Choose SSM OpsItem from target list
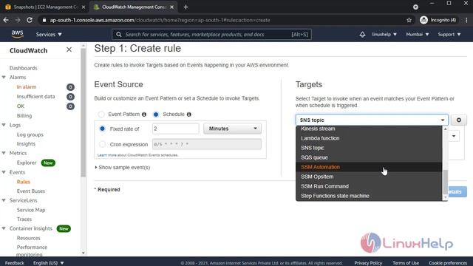The height and width of the screenshot is (266, 473). point(369,177)
